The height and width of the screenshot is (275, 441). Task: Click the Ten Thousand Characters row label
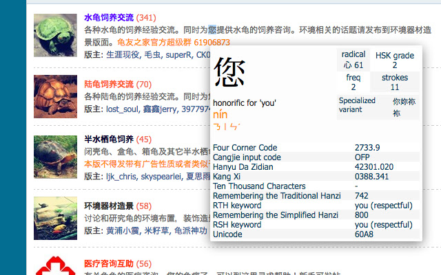pos(259,186)
